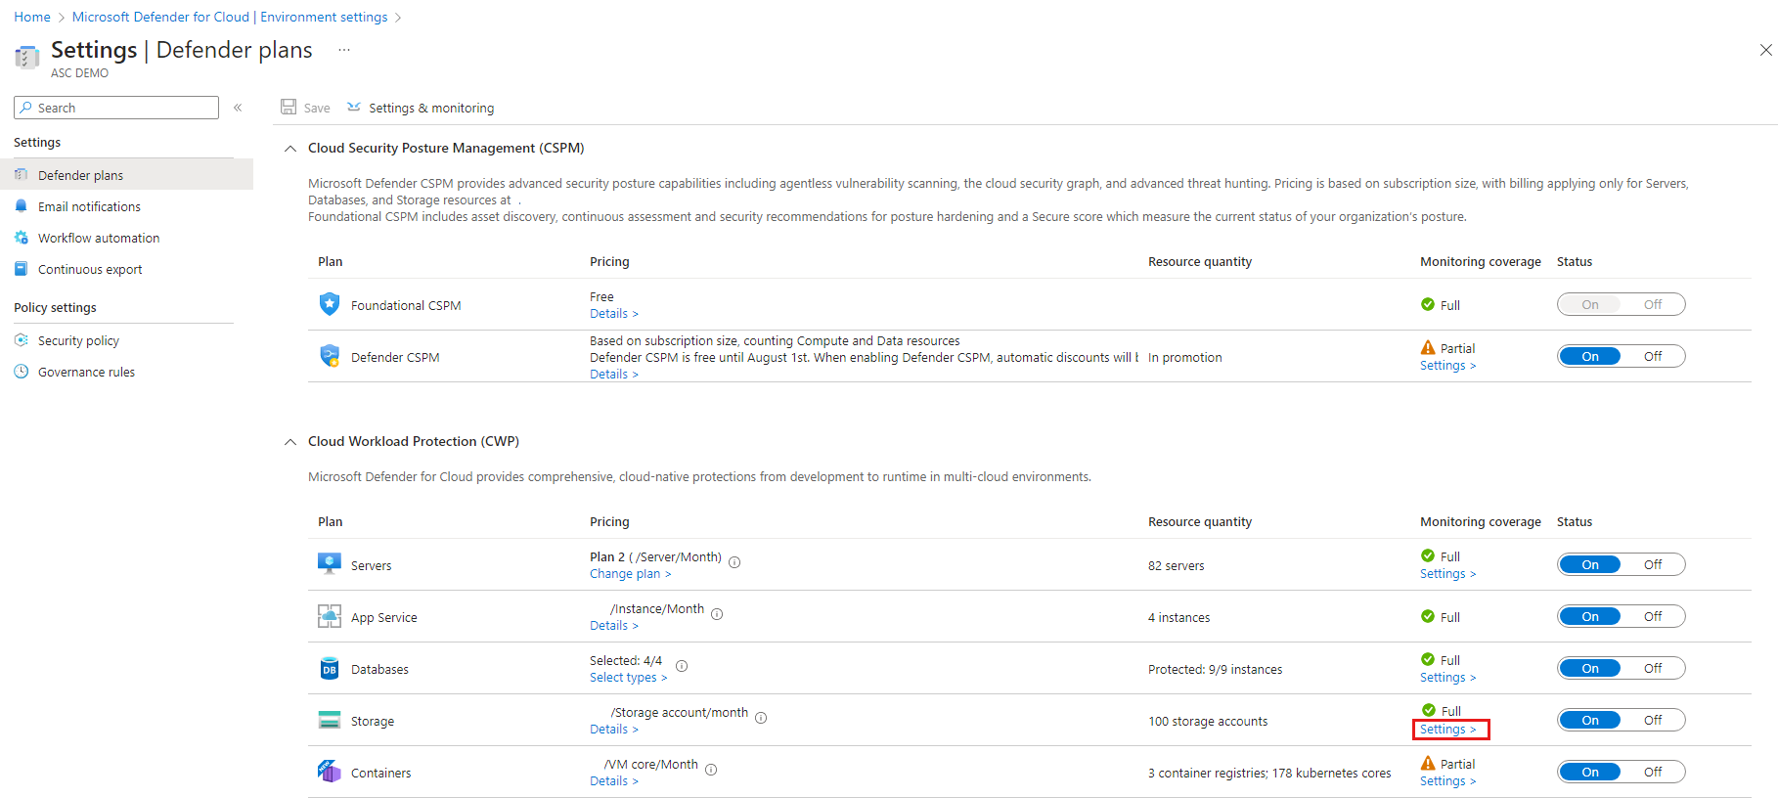Screen dimensions: 1778x798
Task: Open the more options ellipsis beside title
Action: pyautogui.click(x=344, y=50)
